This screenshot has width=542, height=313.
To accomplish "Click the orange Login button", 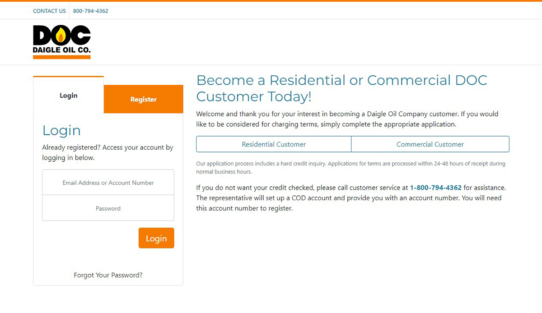I will click(156, 238).
